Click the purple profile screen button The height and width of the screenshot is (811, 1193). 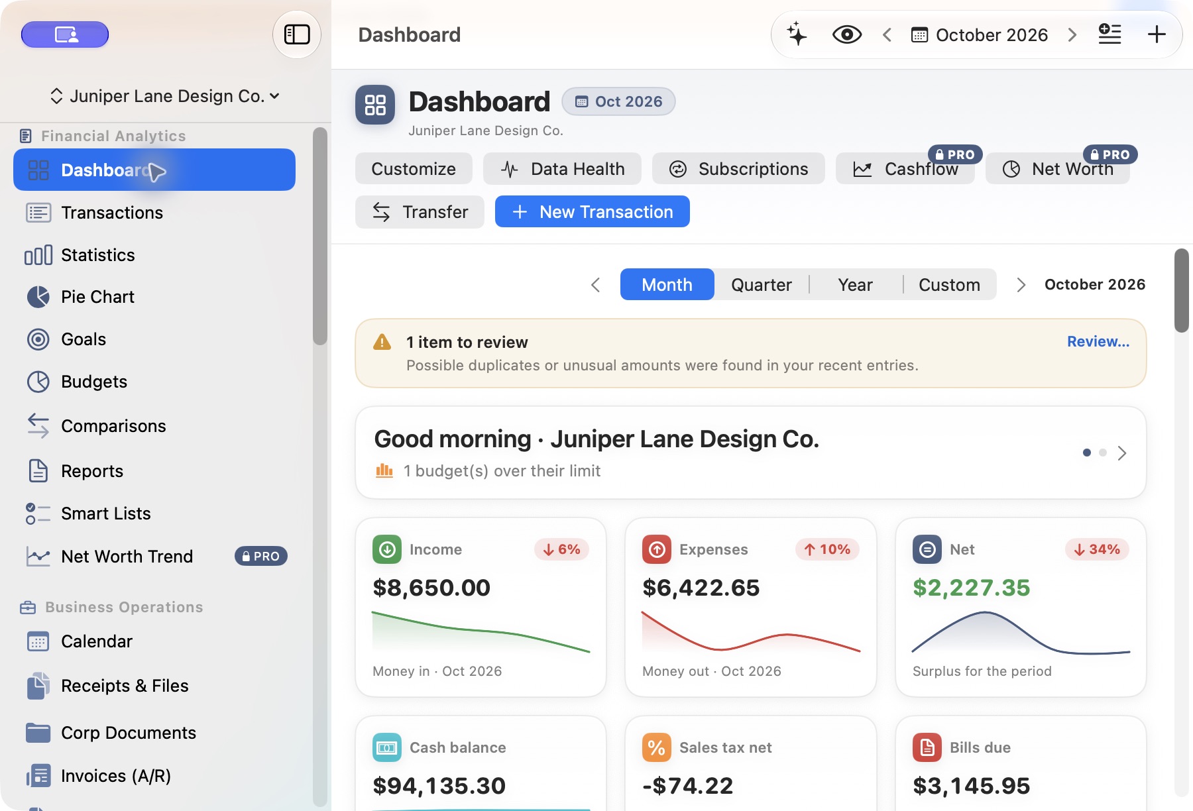(x=65, y=34)
